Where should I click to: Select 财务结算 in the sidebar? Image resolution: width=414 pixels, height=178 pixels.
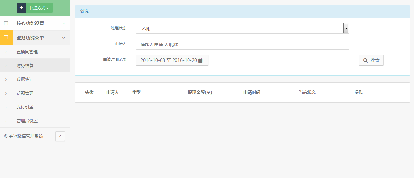pyautogui.click(x=35, y=66)
